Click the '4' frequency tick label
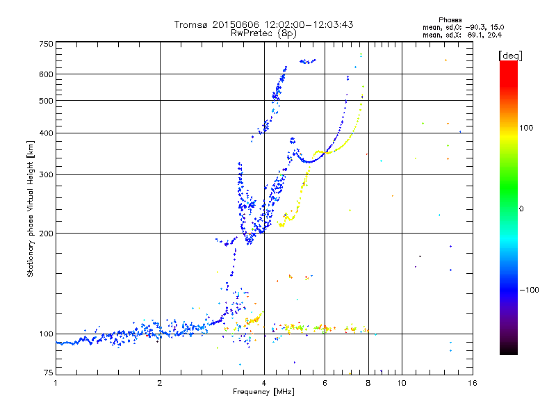 [264, 383]
